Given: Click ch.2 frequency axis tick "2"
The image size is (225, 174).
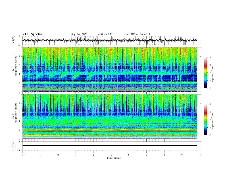Looking at the screenshot, I should tap(20, 130).
